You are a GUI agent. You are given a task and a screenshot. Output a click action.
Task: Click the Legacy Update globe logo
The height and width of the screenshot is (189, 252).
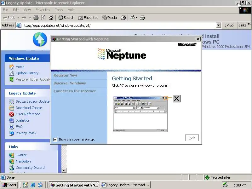(x=40, y=39)
